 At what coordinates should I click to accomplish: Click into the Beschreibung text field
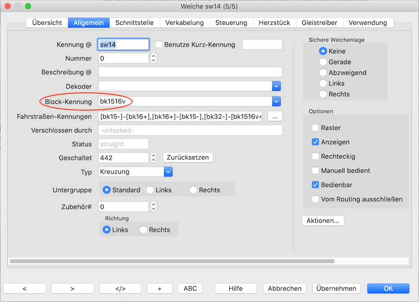(190, 72)
